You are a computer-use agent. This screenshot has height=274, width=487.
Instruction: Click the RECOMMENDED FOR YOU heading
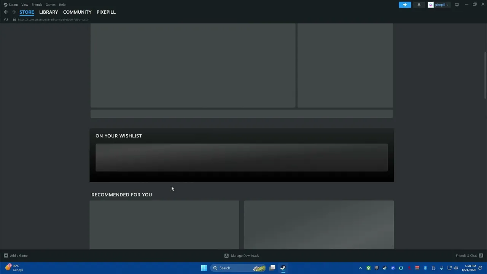pos(121,194)
